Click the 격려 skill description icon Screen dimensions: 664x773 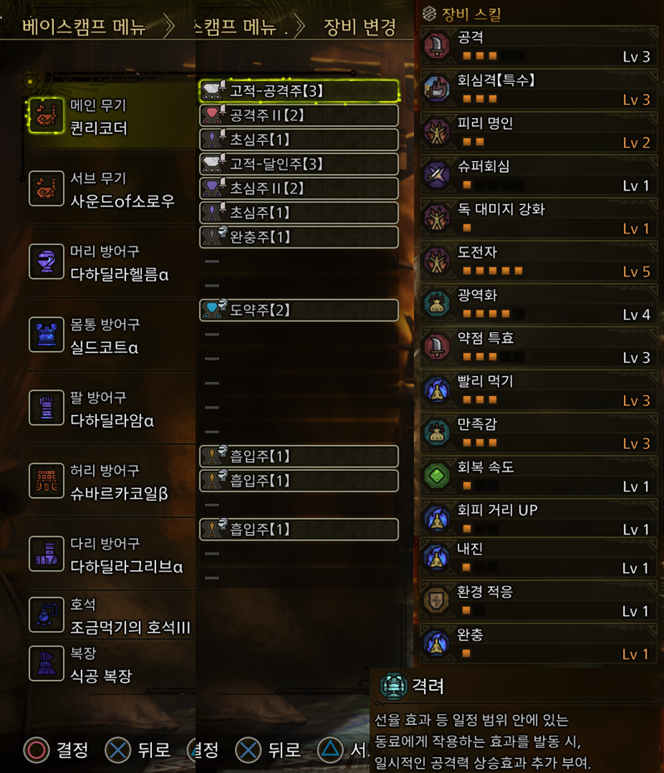[393, 686]
